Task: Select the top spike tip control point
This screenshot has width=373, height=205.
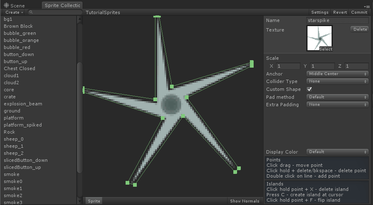Action: [157, 17]
